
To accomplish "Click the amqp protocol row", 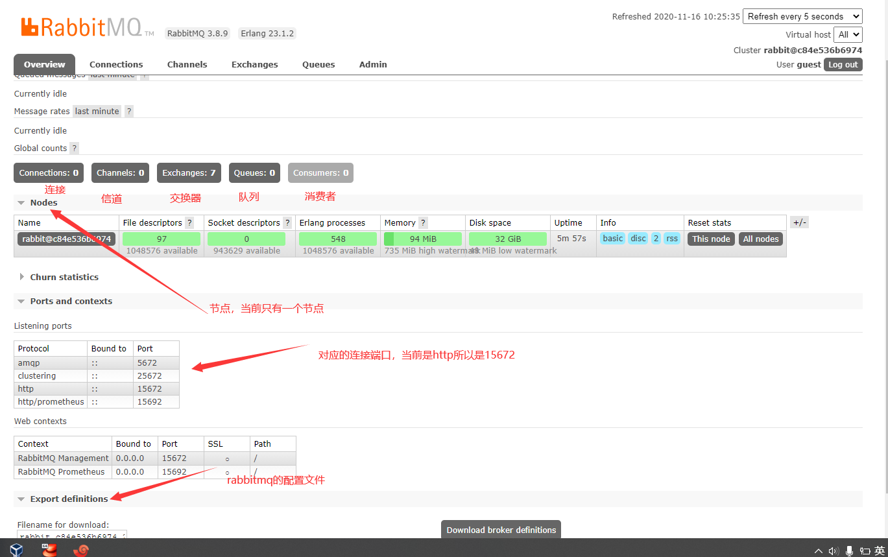I will coord(97,362).
